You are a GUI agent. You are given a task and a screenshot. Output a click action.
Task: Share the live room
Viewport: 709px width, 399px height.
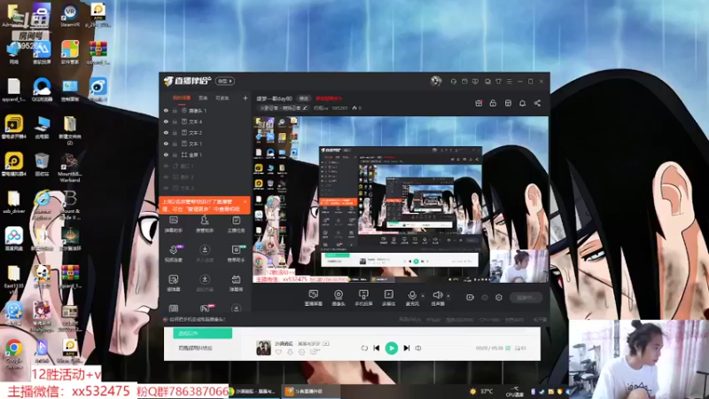click(x=537, y=103)
